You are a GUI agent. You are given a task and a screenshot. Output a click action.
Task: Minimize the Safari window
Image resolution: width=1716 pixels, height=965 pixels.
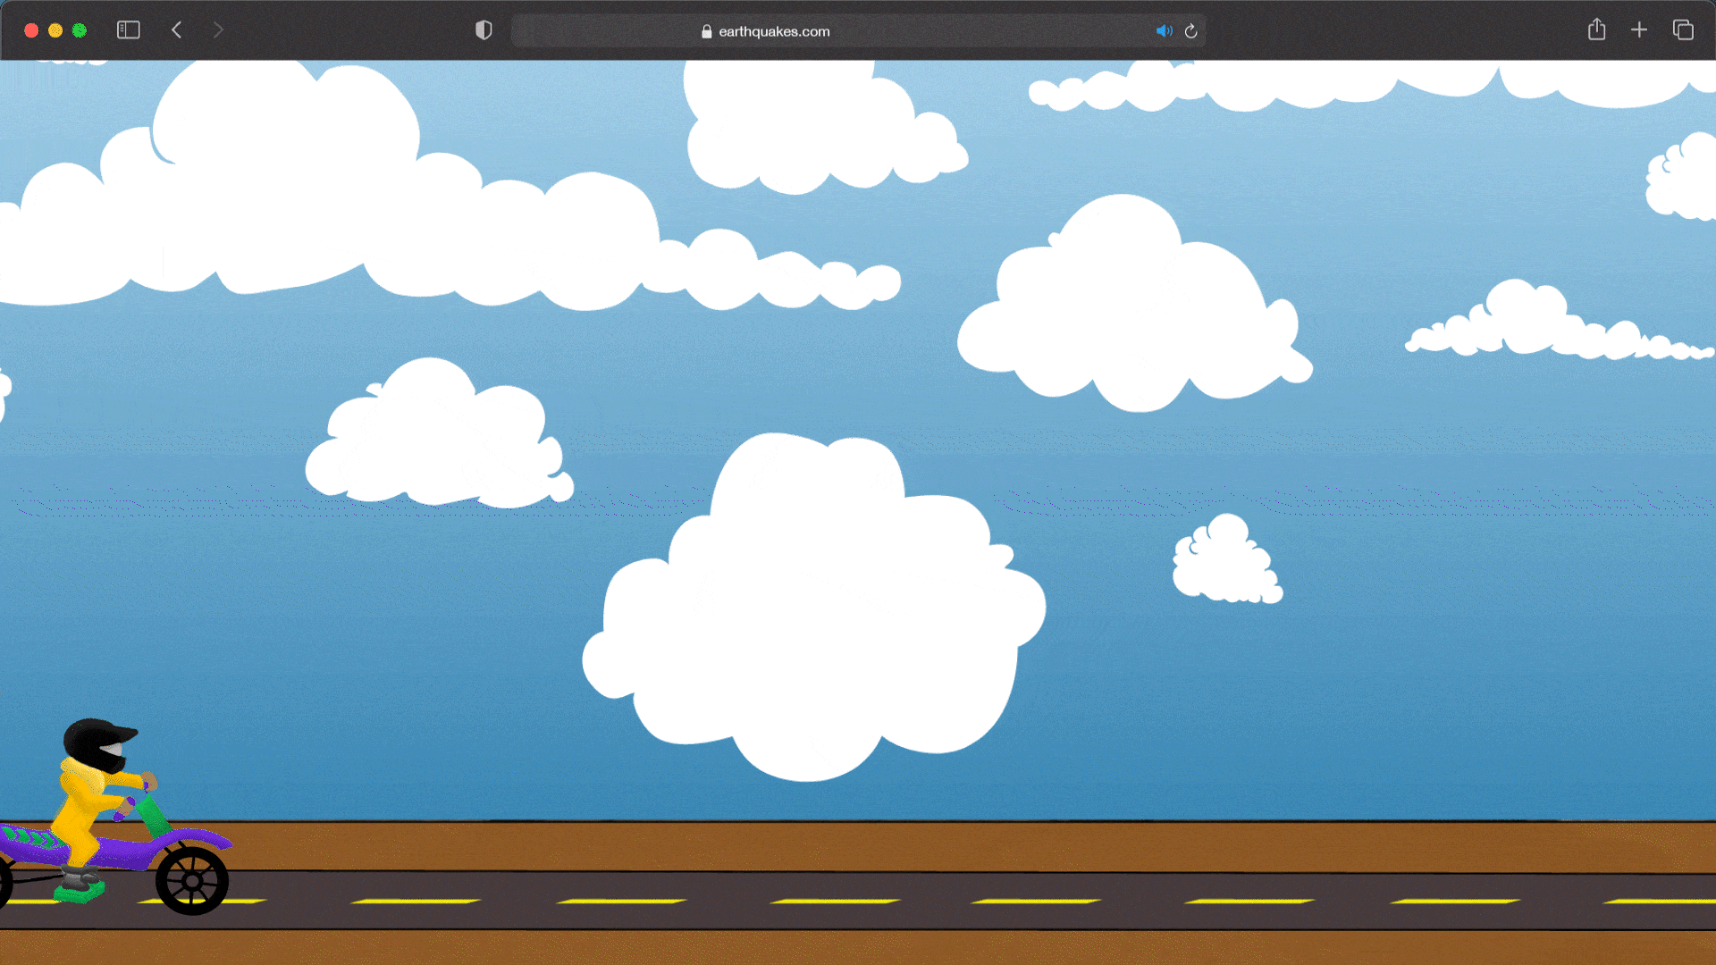(55, 30)
